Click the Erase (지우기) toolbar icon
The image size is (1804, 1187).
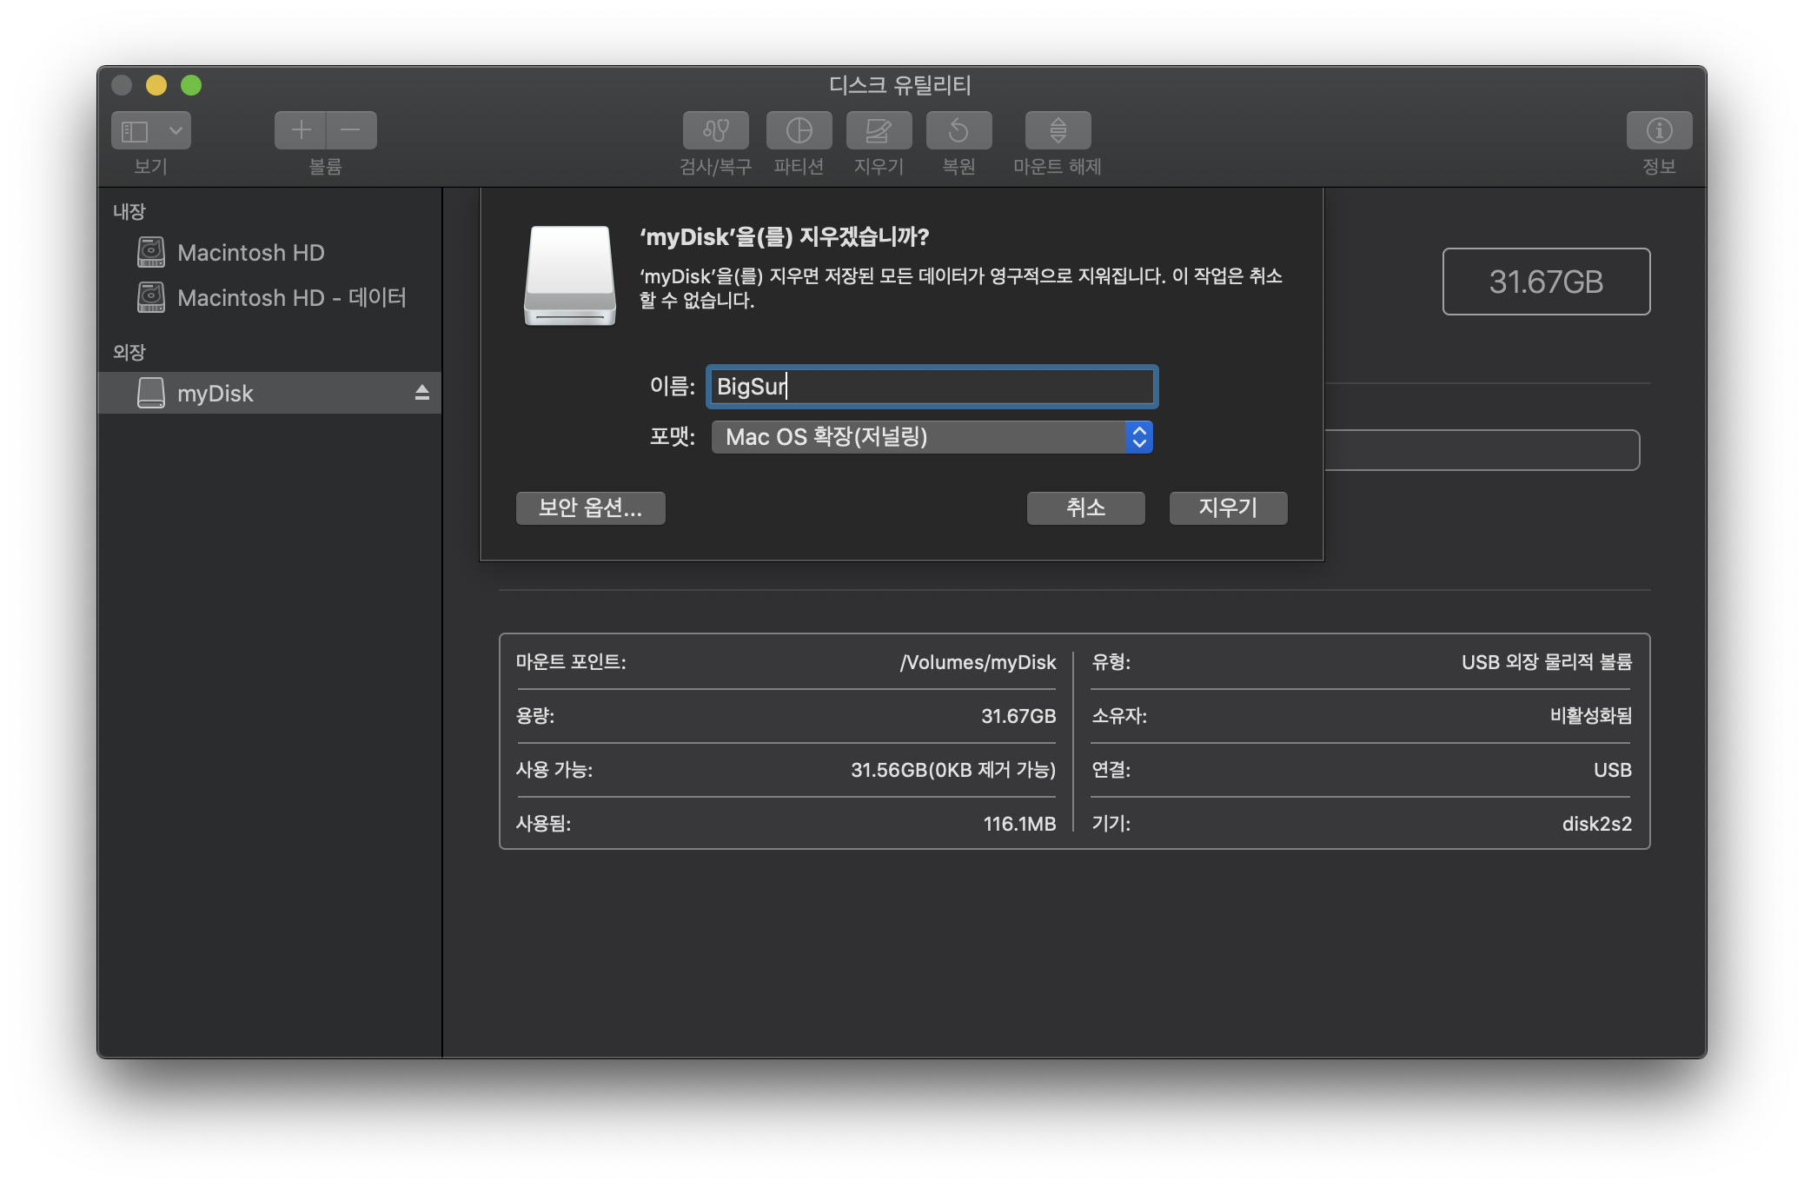879,130
